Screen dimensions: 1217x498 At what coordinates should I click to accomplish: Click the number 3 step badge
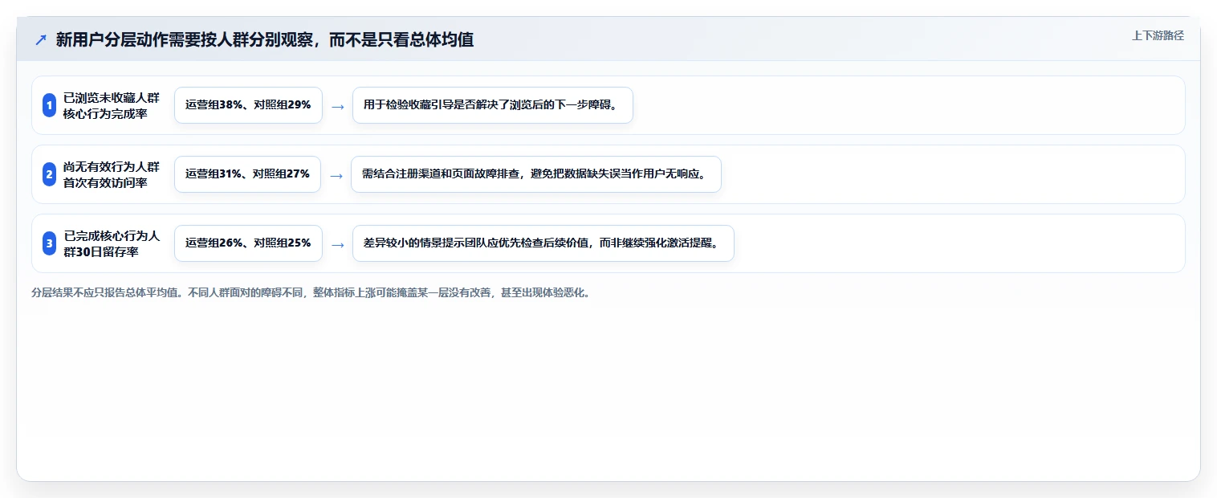click(x=49, y=243)
